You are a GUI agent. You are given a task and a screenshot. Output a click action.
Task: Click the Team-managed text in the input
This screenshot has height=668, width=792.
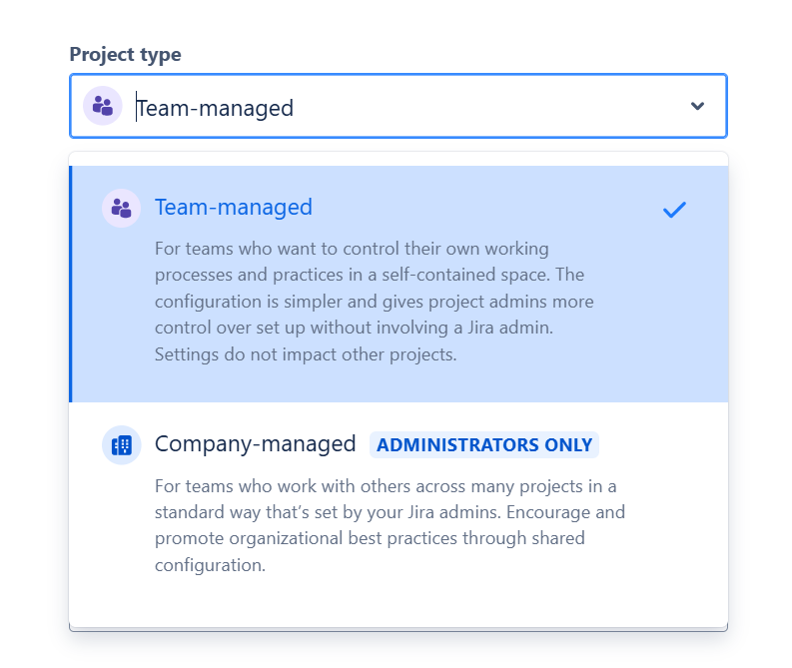(215, 108)
